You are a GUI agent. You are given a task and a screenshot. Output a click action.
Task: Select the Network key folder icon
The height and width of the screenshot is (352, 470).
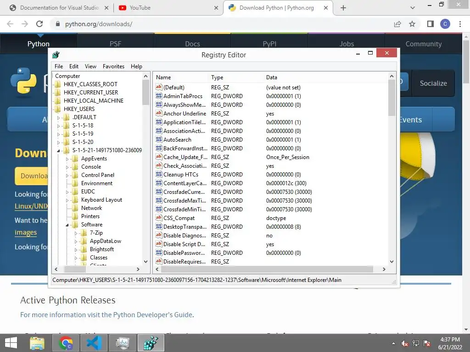pos(75,208)
